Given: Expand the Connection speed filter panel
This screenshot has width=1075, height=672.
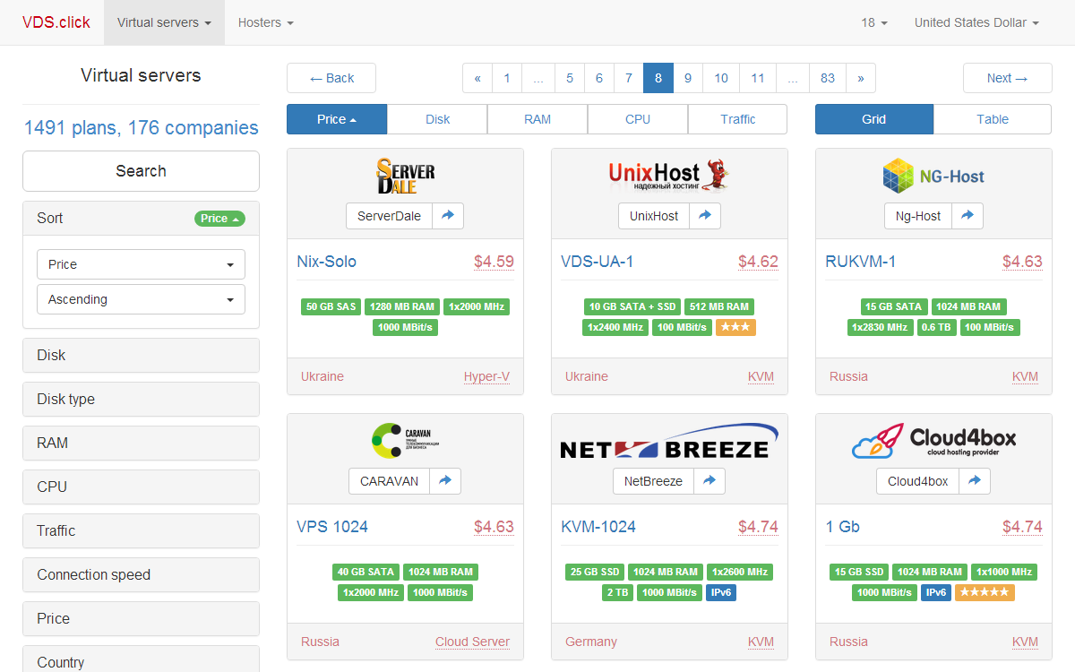Looking at the screenshot, I should point(141,575).
